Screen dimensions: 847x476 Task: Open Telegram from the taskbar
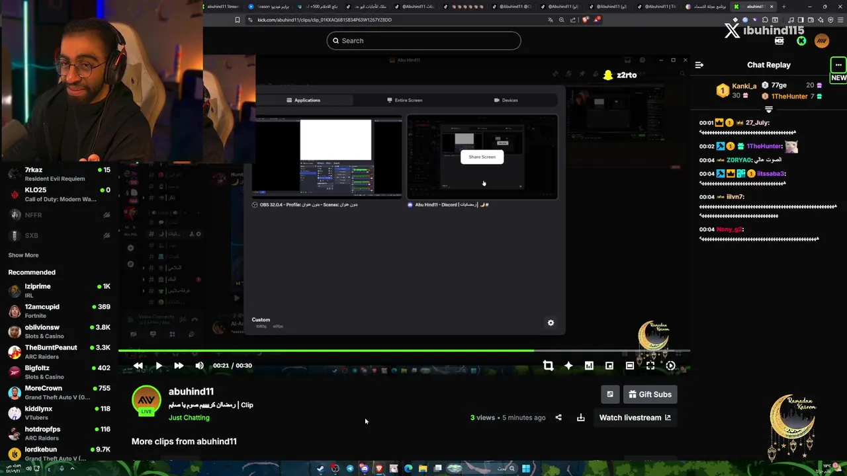pyautogui.click(x=349, y=469)
